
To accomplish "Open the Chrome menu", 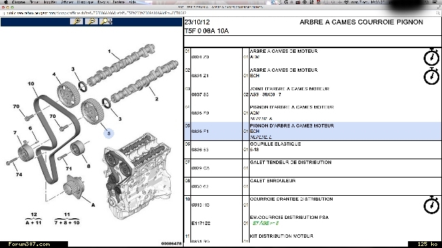I will click(x=18, y=2).
